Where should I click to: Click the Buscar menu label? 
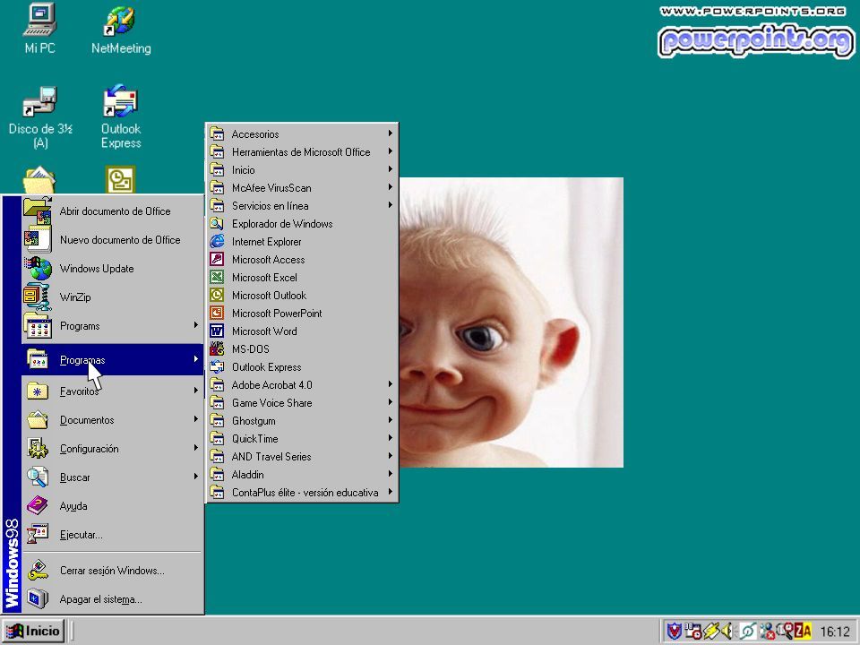click(74, 477)
